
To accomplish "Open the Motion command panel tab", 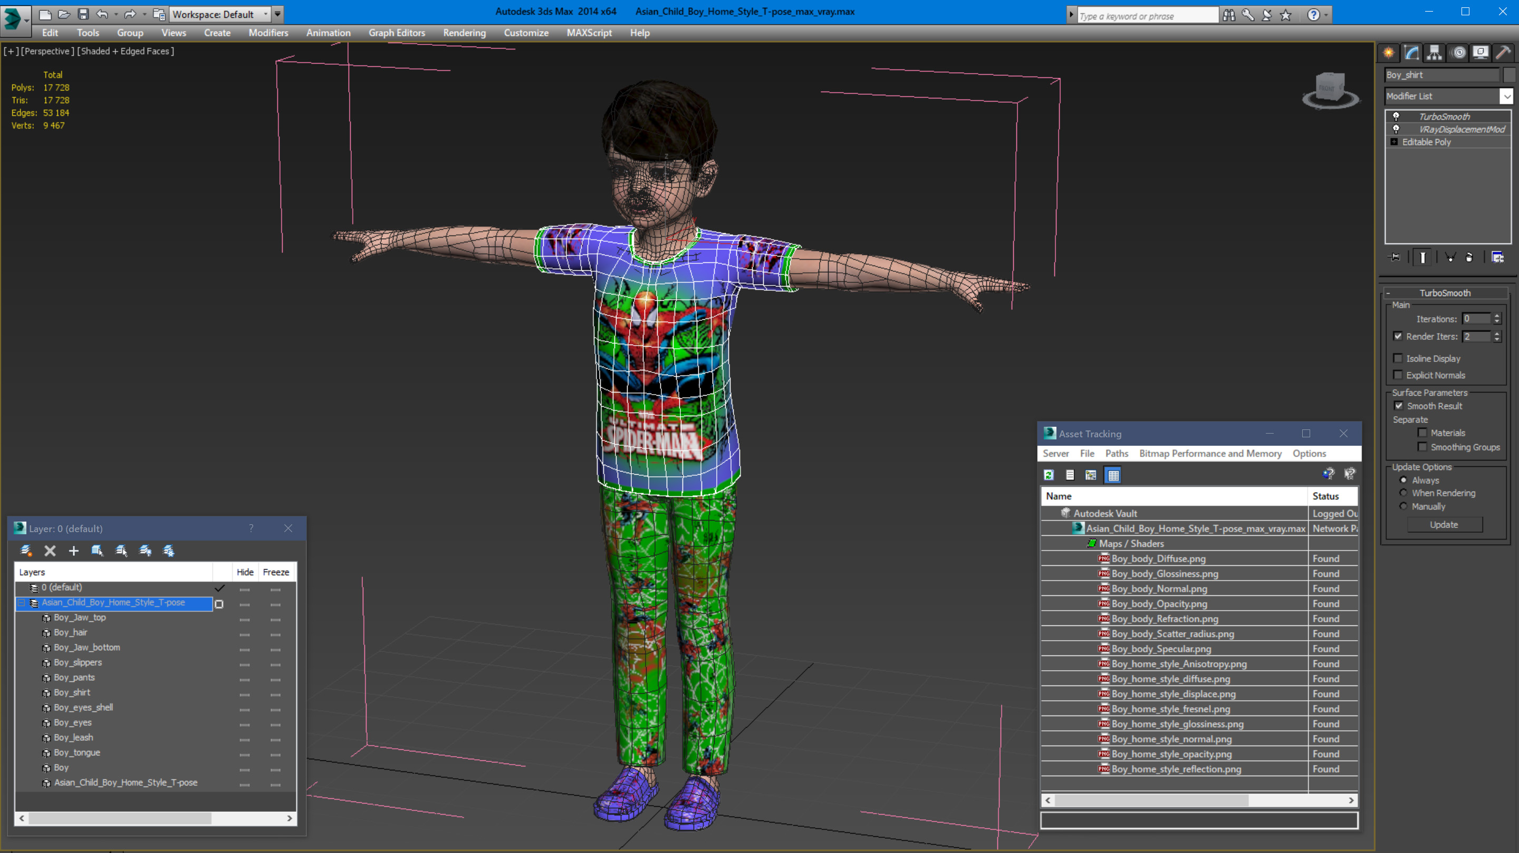I will (1458, 53).
